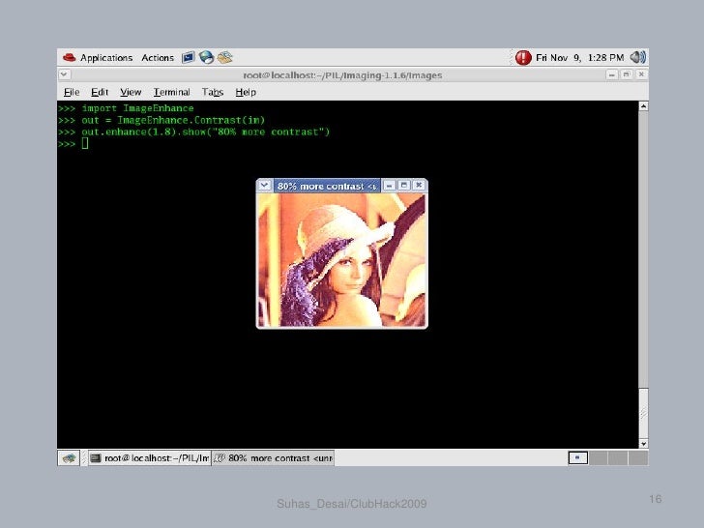The image size is (704, 528).
Task: Click the enhanced Lena image preview
Action: coord(341,260)
